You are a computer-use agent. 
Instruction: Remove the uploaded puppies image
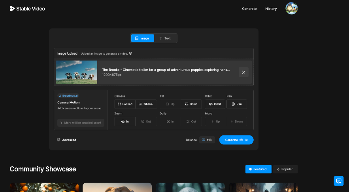(243, 72)
